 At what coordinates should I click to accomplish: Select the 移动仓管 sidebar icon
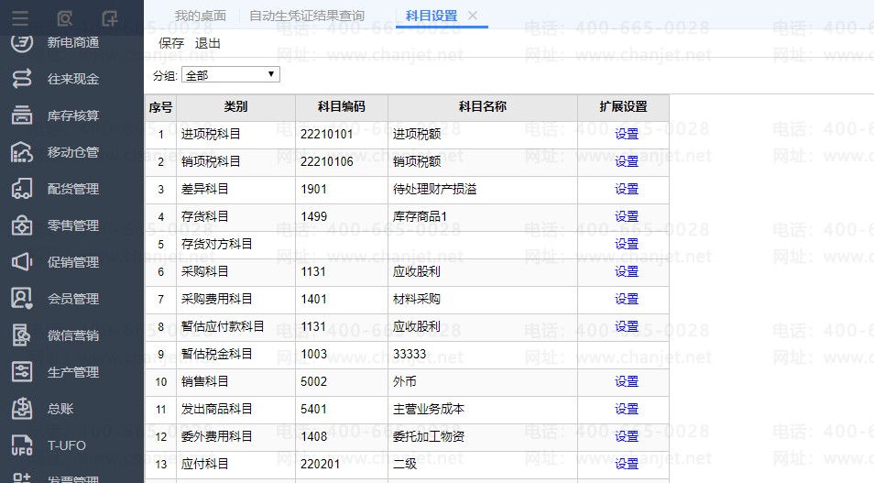[x=22, y=152]
